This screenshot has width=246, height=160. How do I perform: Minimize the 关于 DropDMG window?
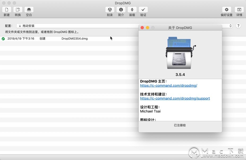148,28
